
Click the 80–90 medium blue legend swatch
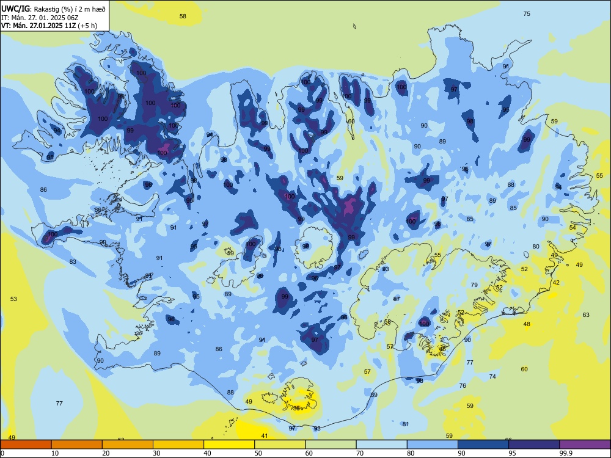tap(433, 445)
